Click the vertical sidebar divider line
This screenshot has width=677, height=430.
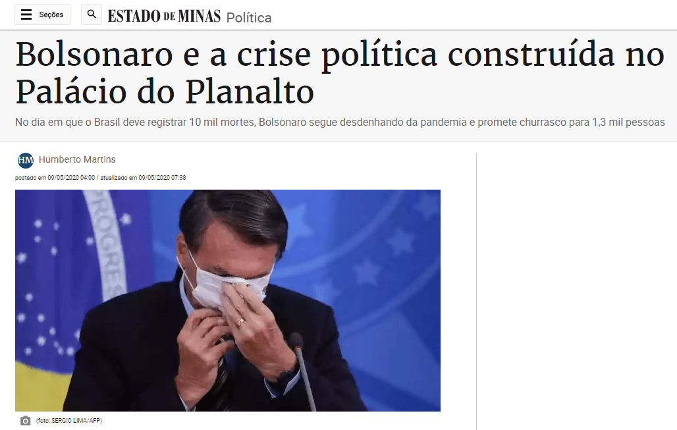(476, 291)
